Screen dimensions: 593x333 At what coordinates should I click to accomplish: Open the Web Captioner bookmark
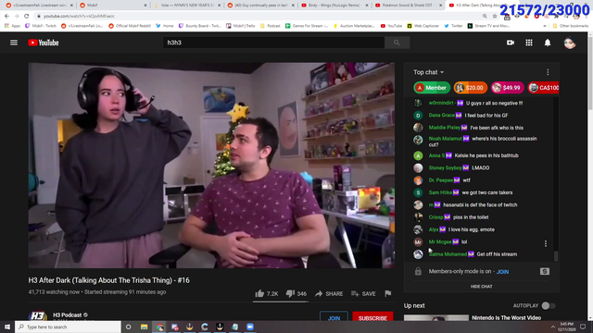coord(423,26)
